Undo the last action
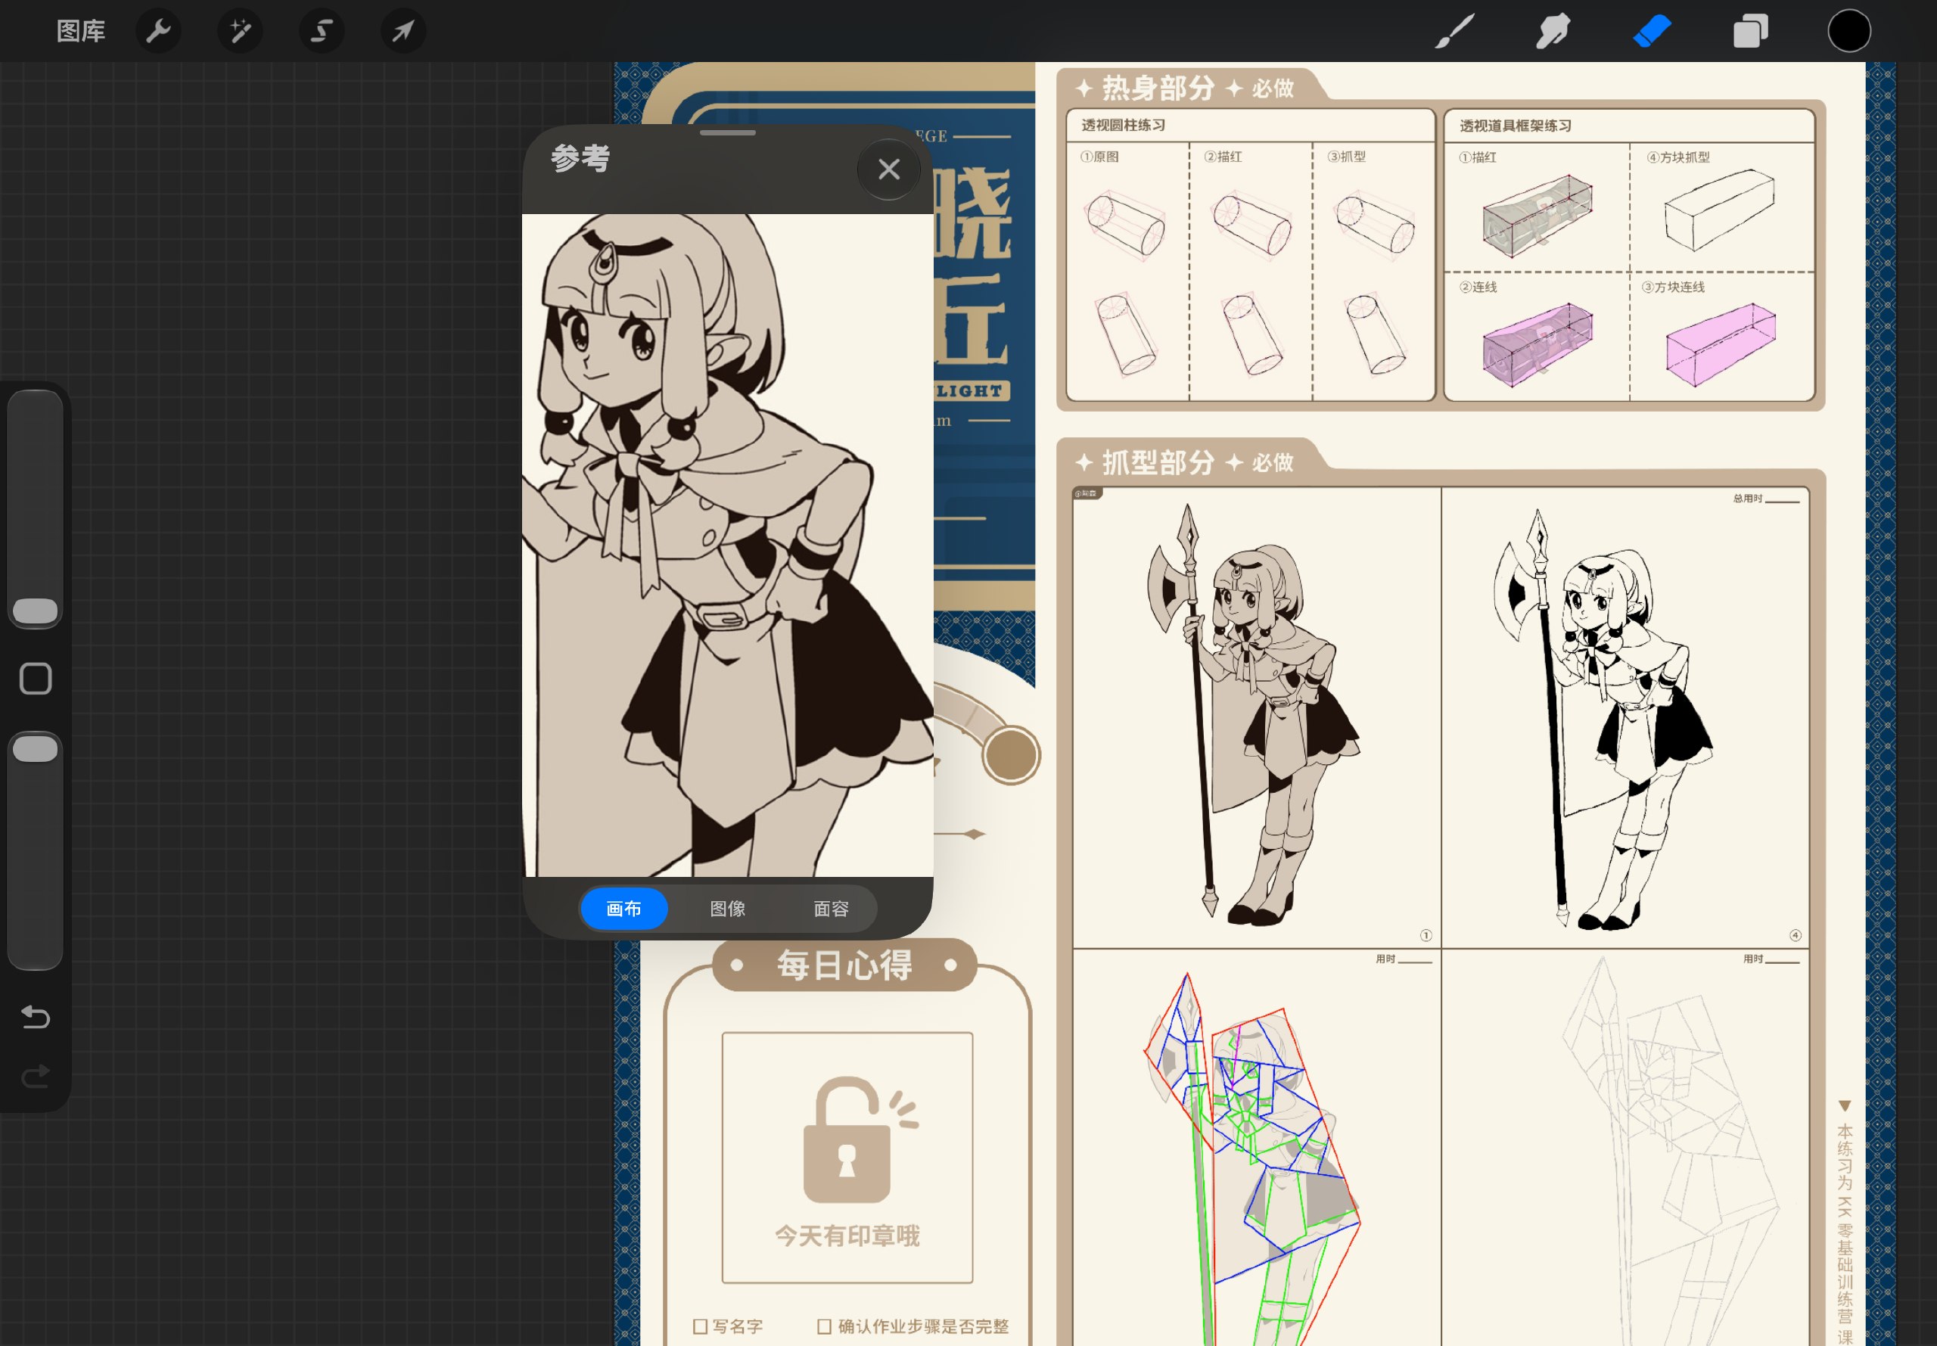This screenshot has height=1346, width=1937. pos(36,1017)
